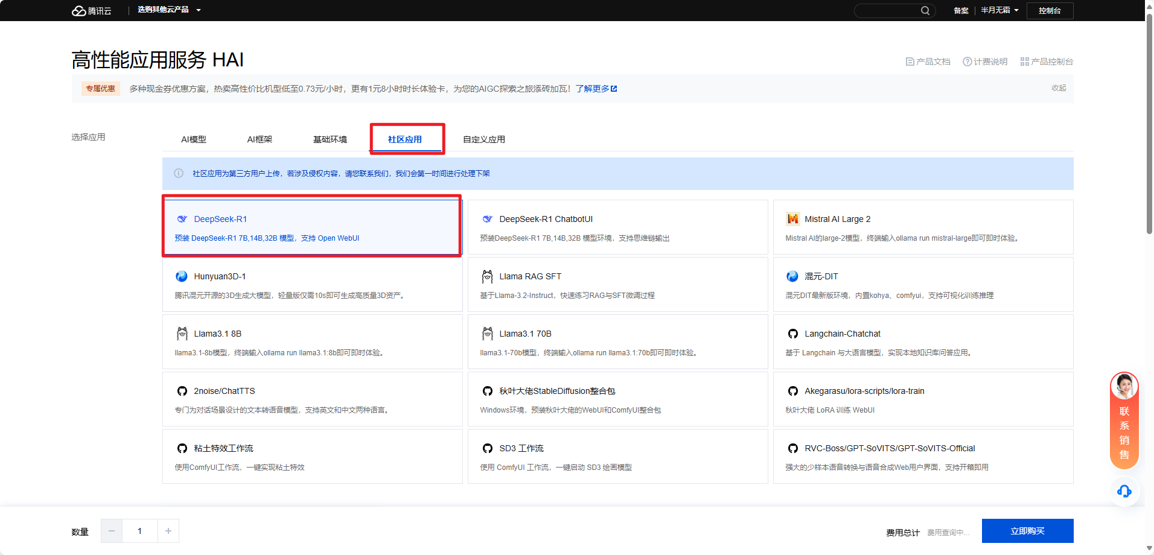The height and width of the screenshot is (555, 1154).
Task: Click the Llama3.1 70B llama icon
Action: coord(487,334)
